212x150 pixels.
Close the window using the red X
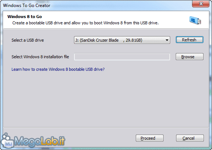tap(201, 4)
